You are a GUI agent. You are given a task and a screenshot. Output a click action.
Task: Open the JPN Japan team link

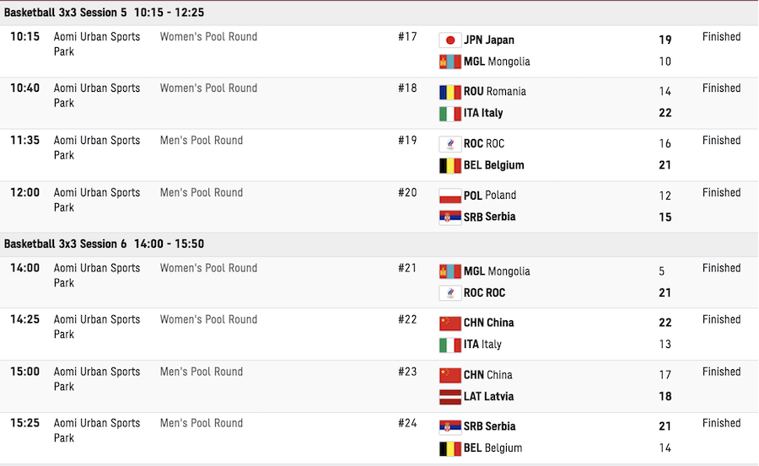click(489, 40)
